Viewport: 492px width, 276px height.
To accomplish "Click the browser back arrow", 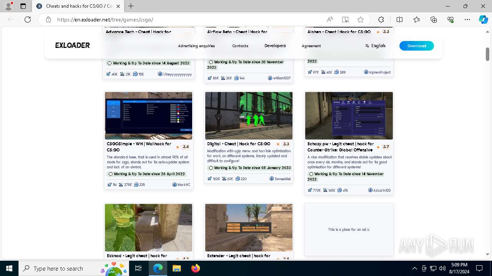I will (11, 20).
